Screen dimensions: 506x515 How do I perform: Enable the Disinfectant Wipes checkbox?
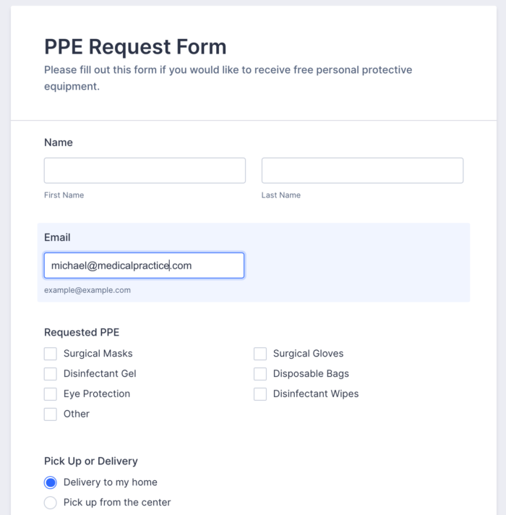click(260, 394)
